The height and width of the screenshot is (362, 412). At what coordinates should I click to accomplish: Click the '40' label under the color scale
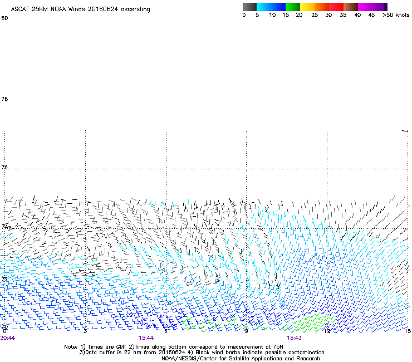357,15
